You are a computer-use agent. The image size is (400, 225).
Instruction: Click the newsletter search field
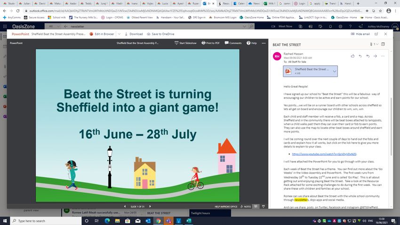(156, 26)
